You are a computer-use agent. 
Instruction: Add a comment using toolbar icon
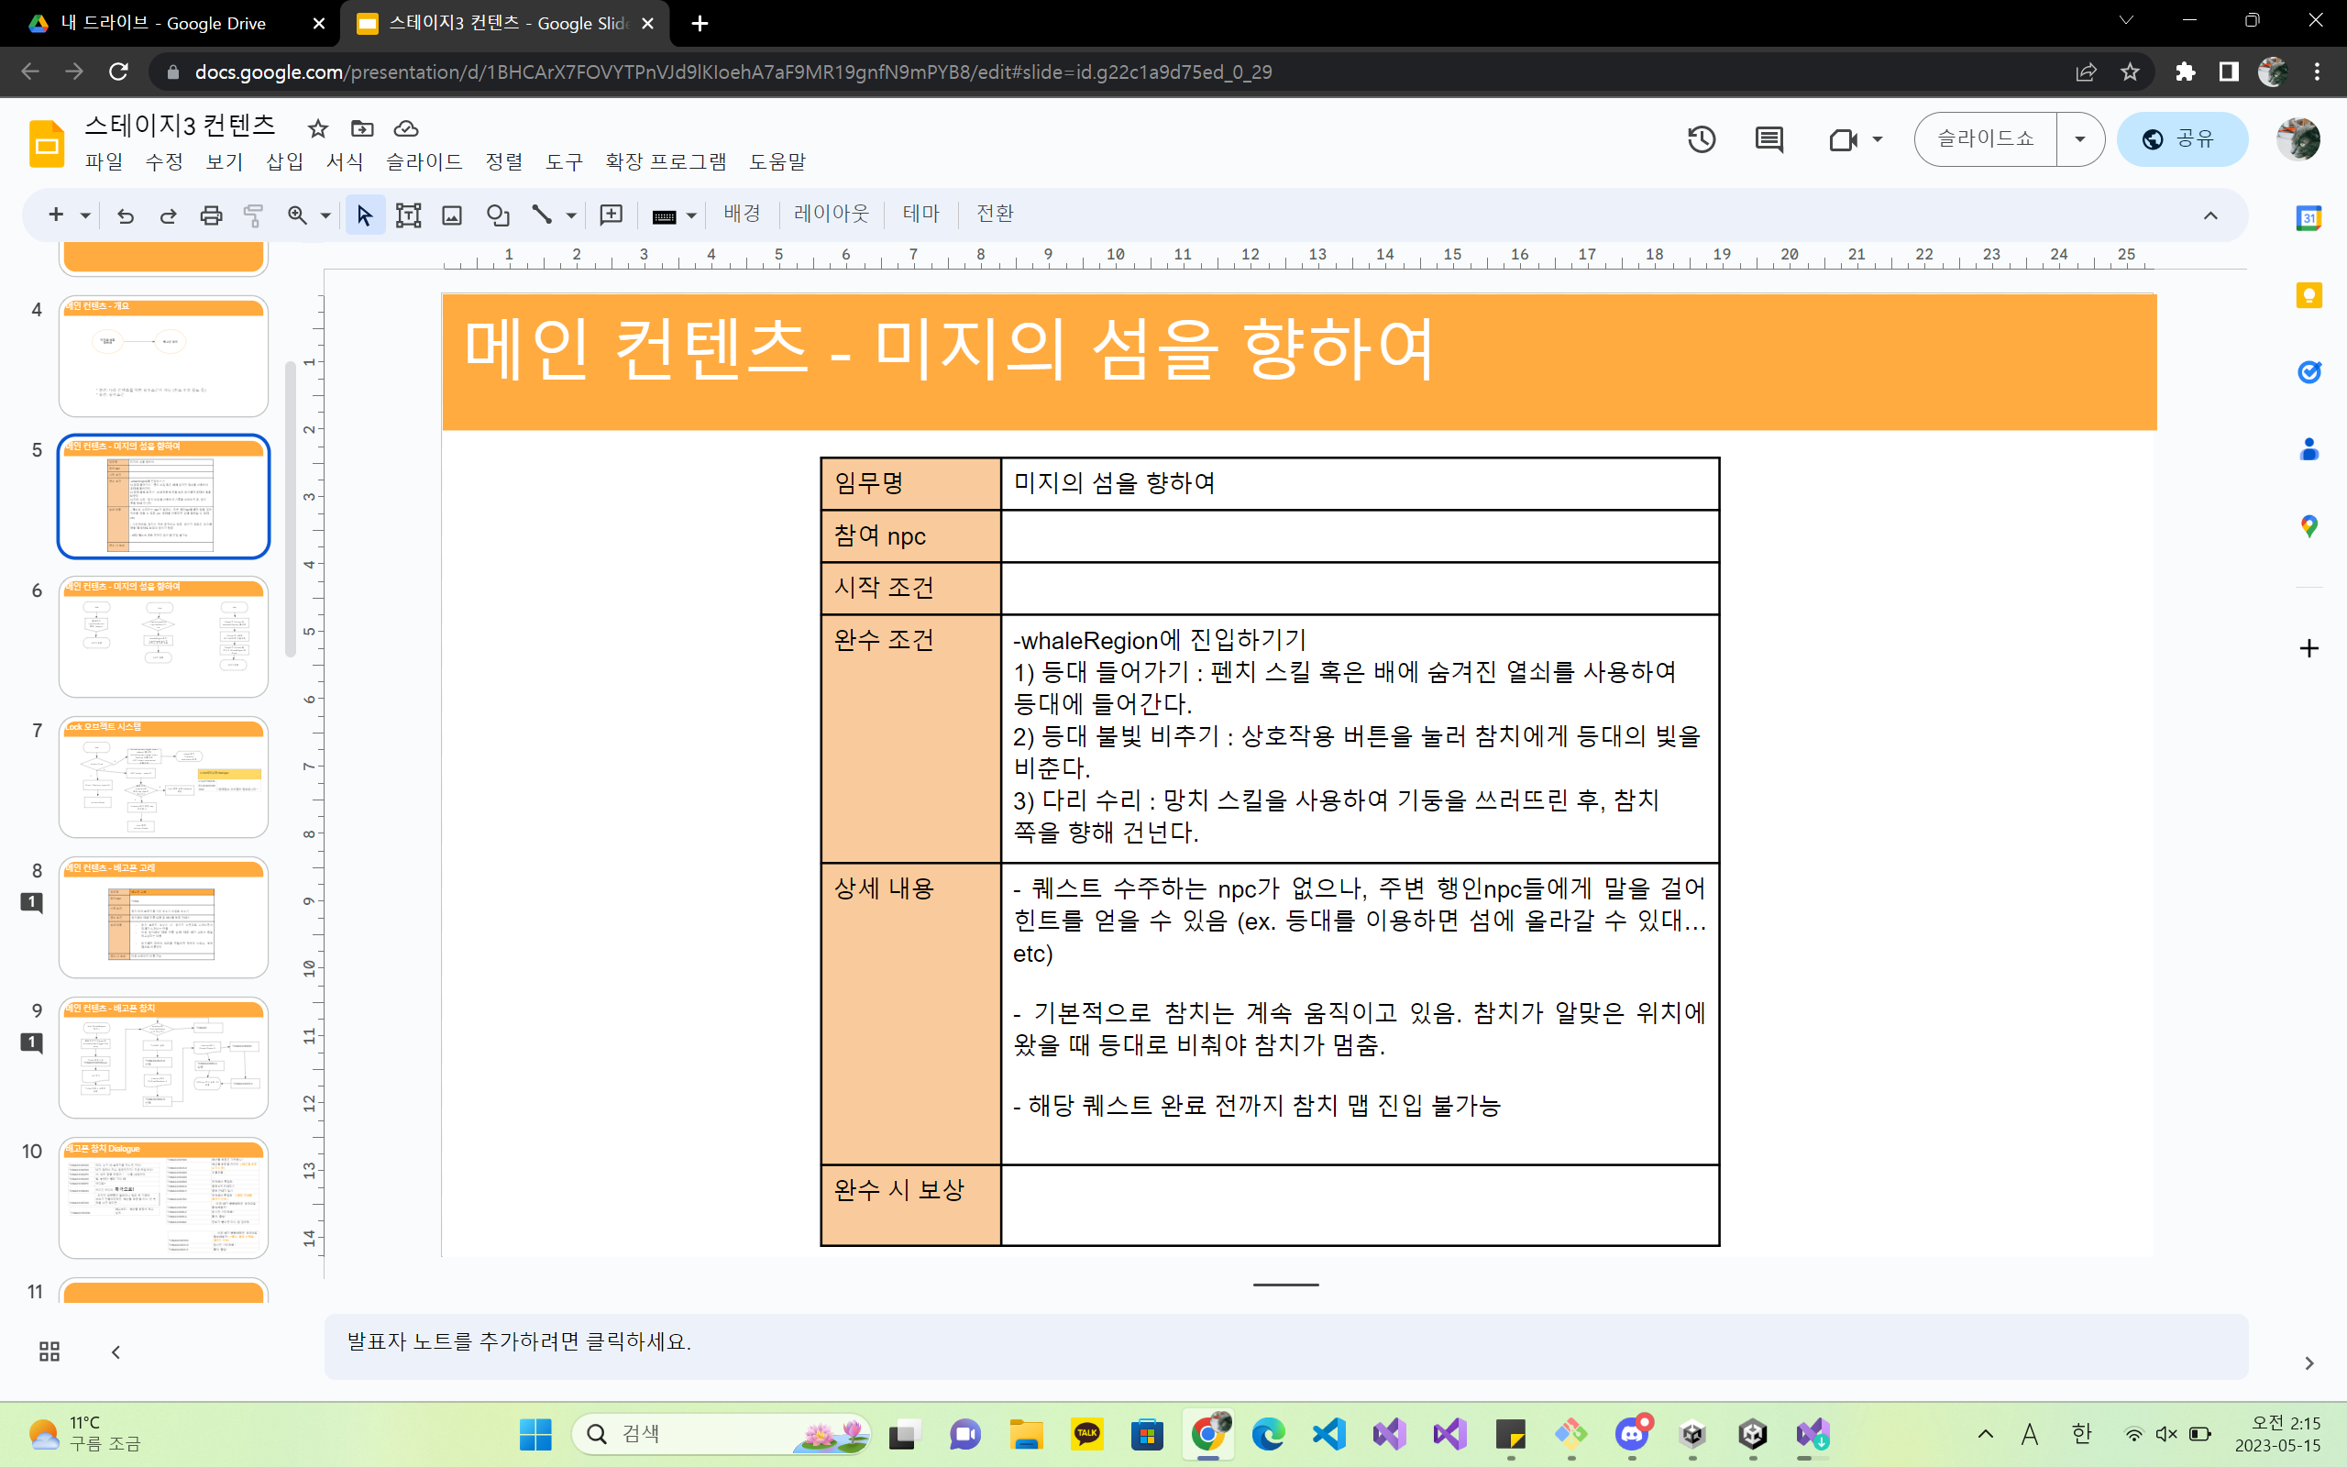tap(611, 215)
